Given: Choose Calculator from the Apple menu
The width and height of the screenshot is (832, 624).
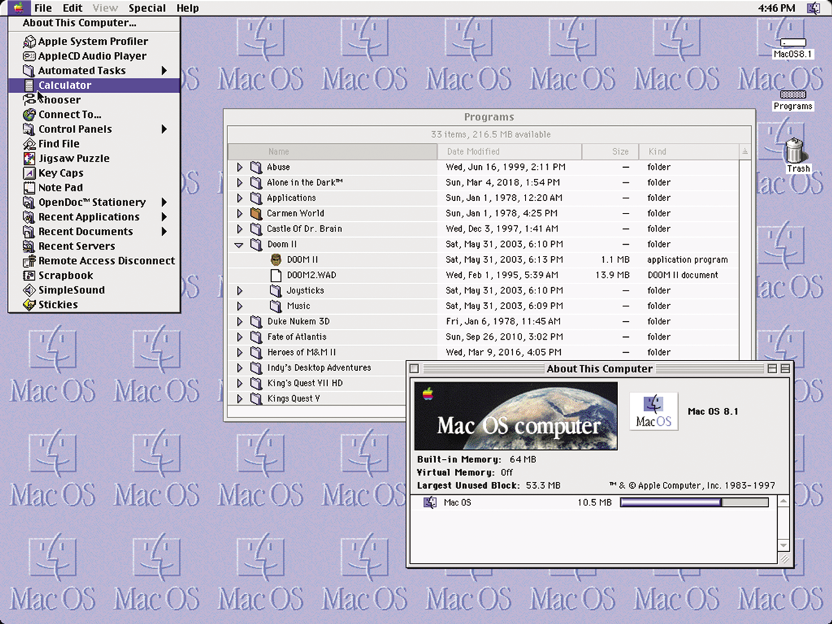Looking at the screenshot, I should (x=64, y=85).
